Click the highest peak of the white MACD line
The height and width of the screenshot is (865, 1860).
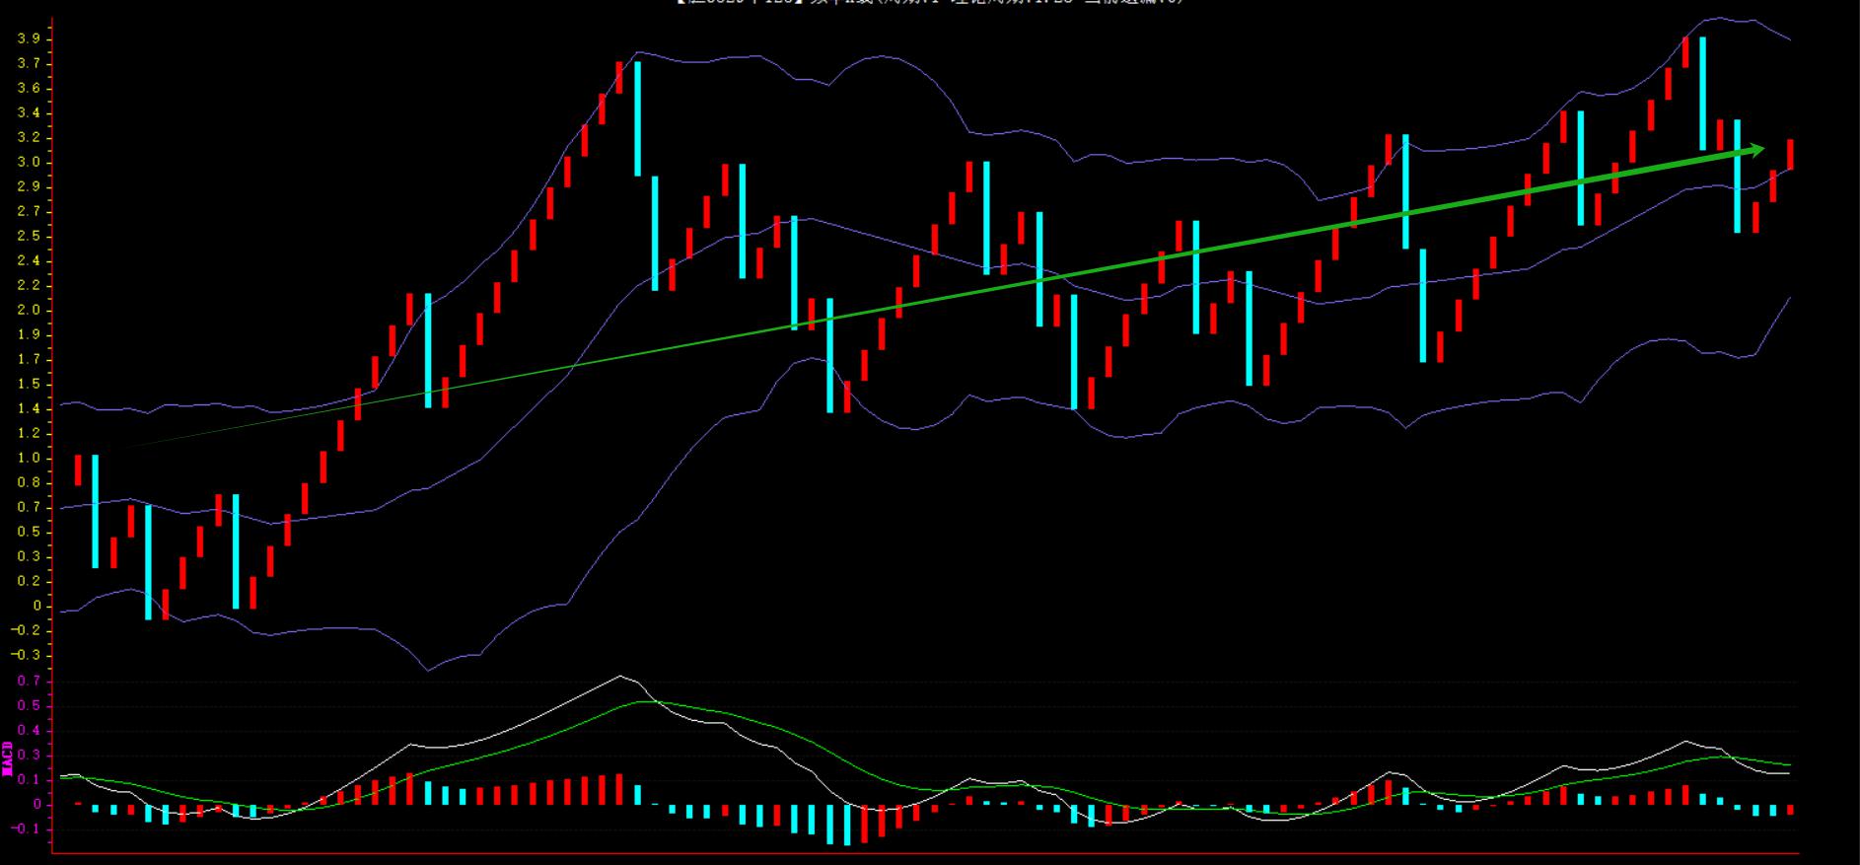[x=619, y=677]
